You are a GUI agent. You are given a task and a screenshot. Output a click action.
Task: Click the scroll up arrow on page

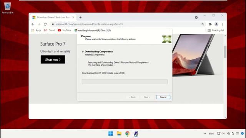225,36
